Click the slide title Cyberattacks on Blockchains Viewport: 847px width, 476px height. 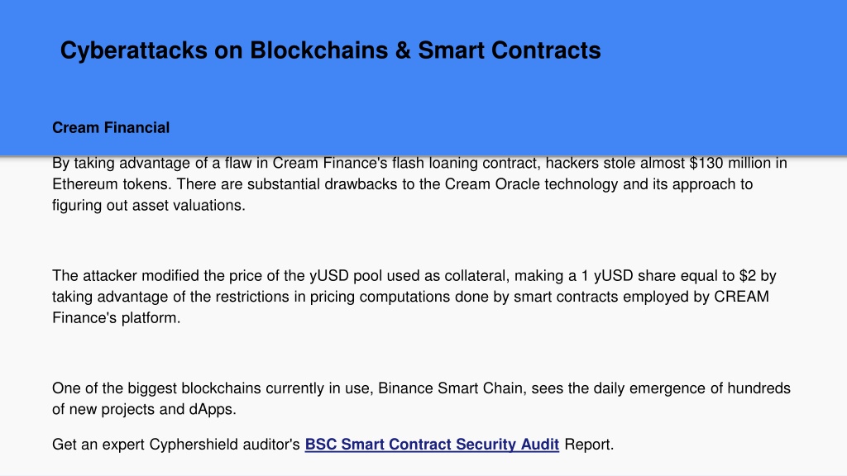tap(330, 50)
